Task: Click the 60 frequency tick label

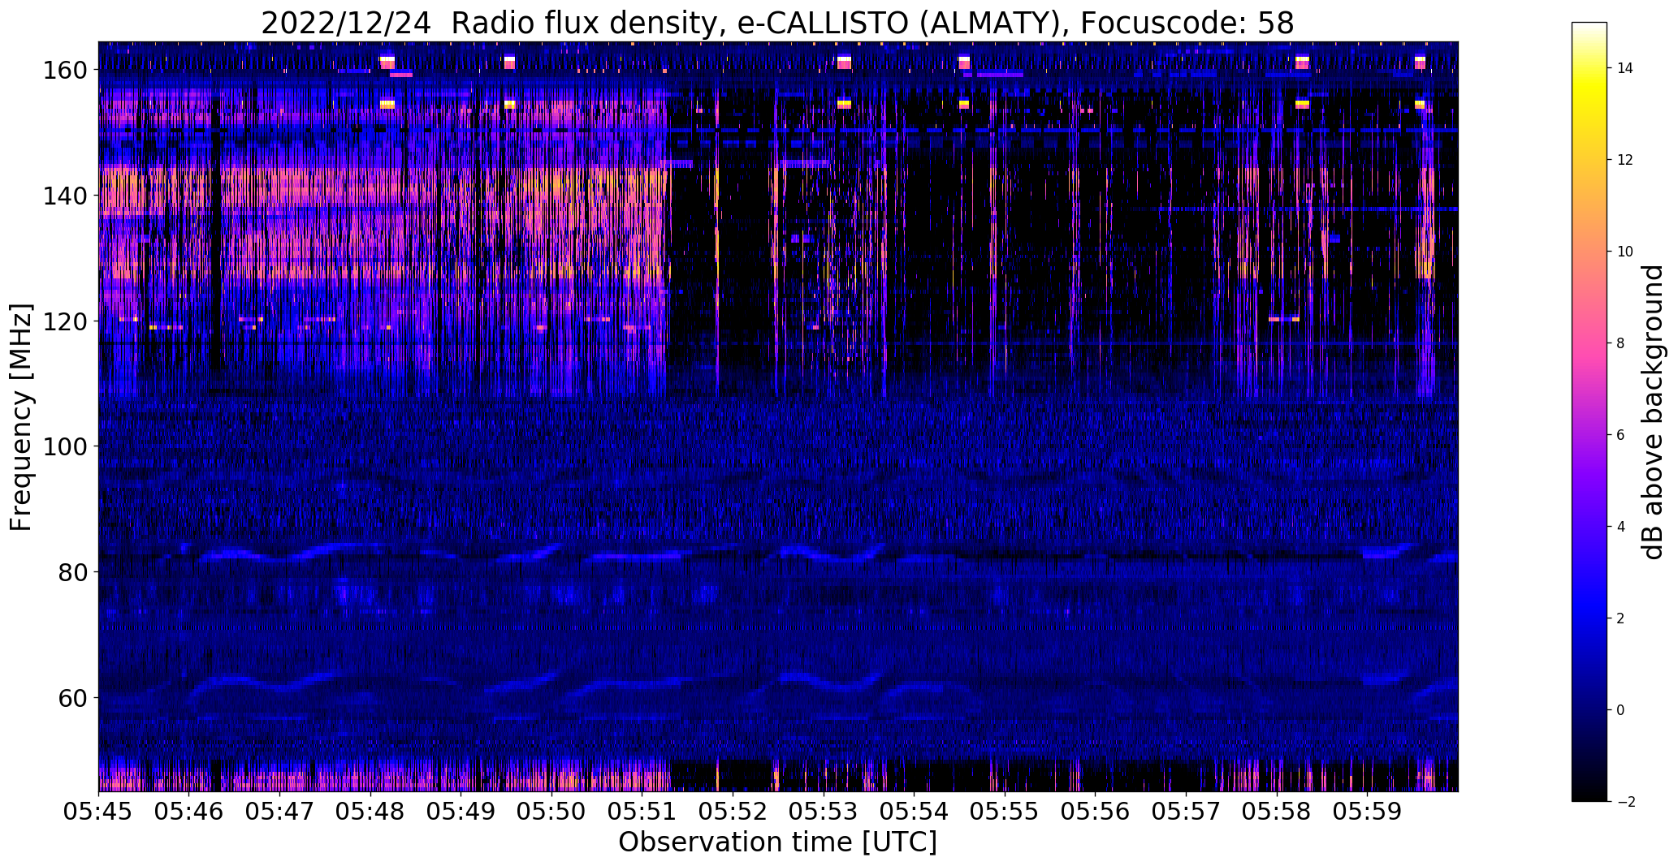Action: (x=72, y=697)
